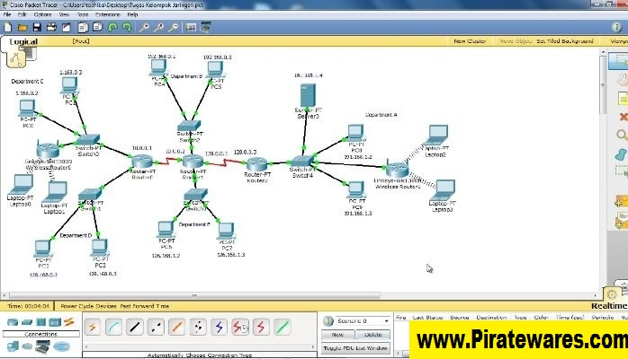Click the Open file folder icon
This screenshot has width=628, height=359.
22,27
